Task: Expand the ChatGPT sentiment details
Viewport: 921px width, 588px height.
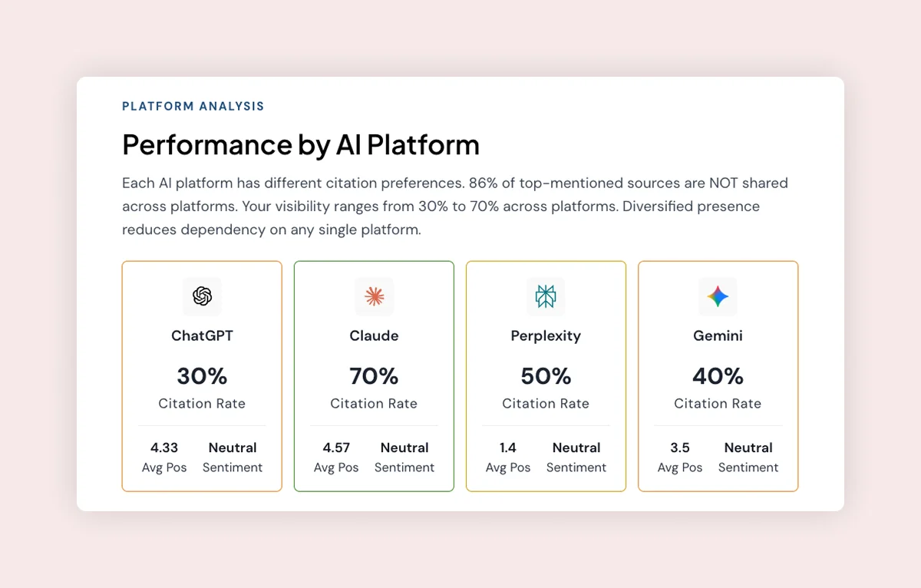Action: point(233,457)
